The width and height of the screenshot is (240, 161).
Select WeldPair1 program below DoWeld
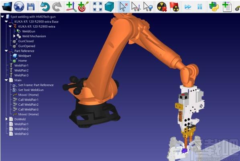coord(21,124)
